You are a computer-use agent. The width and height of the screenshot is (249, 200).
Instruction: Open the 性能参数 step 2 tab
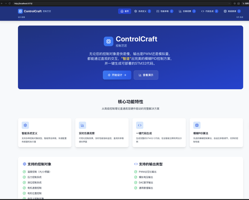tap(165, 11)
